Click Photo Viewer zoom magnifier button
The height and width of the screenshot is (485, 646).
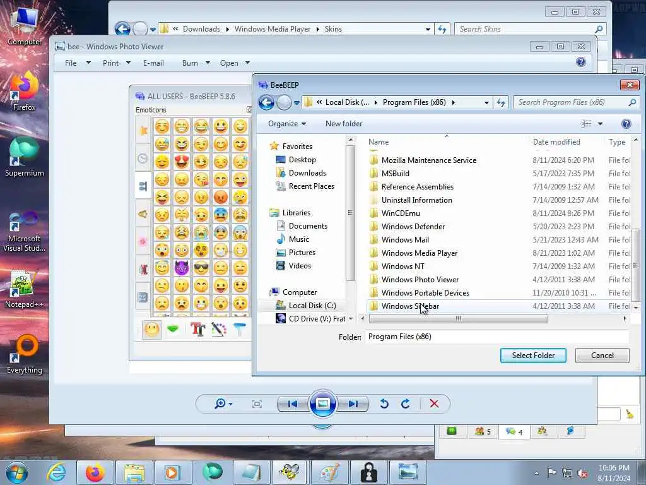coord(220,404)
